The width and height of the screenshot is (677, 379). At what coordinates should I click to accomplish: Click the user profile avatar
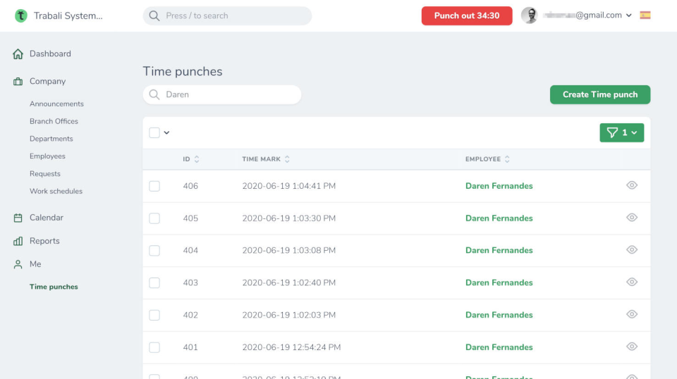[530, 15]
